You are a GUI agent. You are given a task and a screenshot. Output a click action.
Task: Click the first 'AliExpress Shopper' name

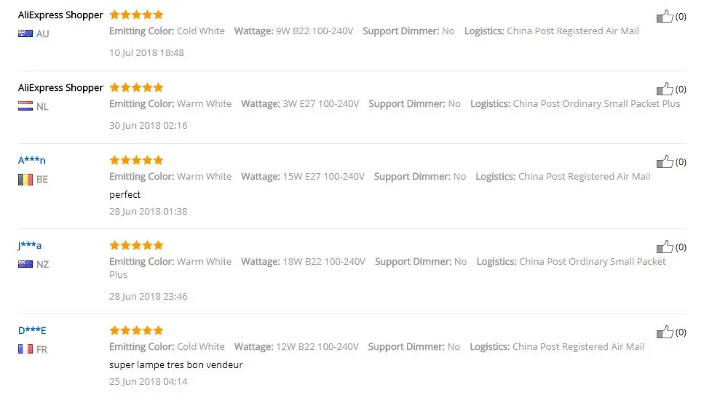point(60,15)
